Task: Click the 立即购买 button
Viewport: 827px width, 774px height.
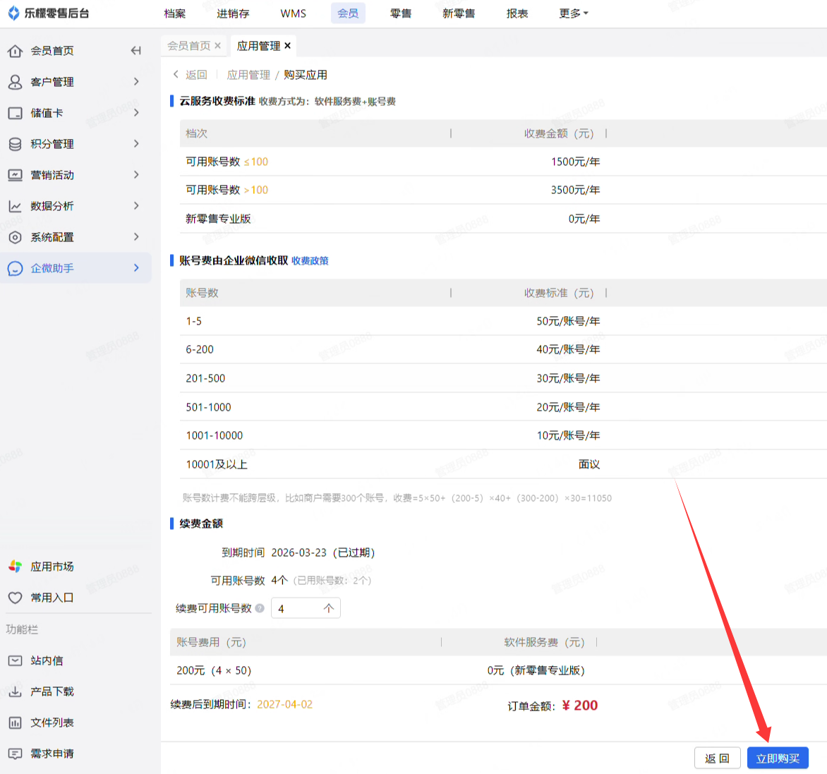Action: [778, 758]
